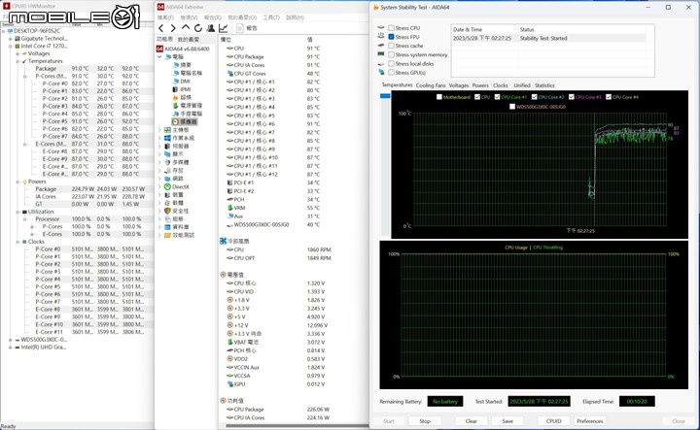Click the Save button in Stability Test
This screenshot has width=700, height=430.
point(507,421)
